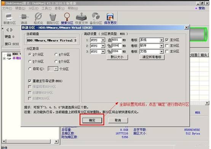The width and height of the screenshot is (211, 149).
Task: Expand the 本地 tree node
Action: (4, 59)
